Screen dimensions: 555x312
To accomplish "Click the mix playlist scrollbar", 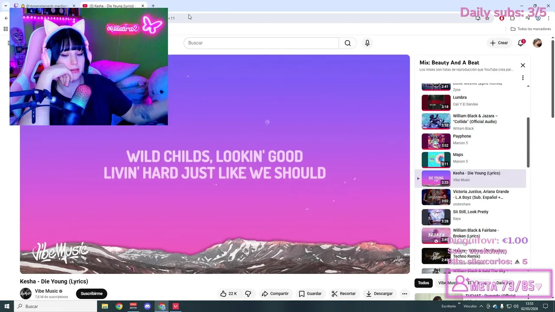I will [x=528, y=142].
